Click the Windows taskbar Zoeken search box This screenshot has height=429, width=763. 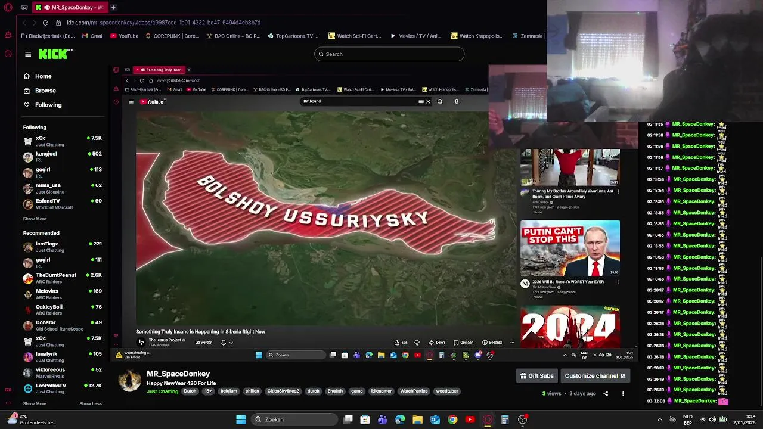pyautogui.click(x=294, y=419)
